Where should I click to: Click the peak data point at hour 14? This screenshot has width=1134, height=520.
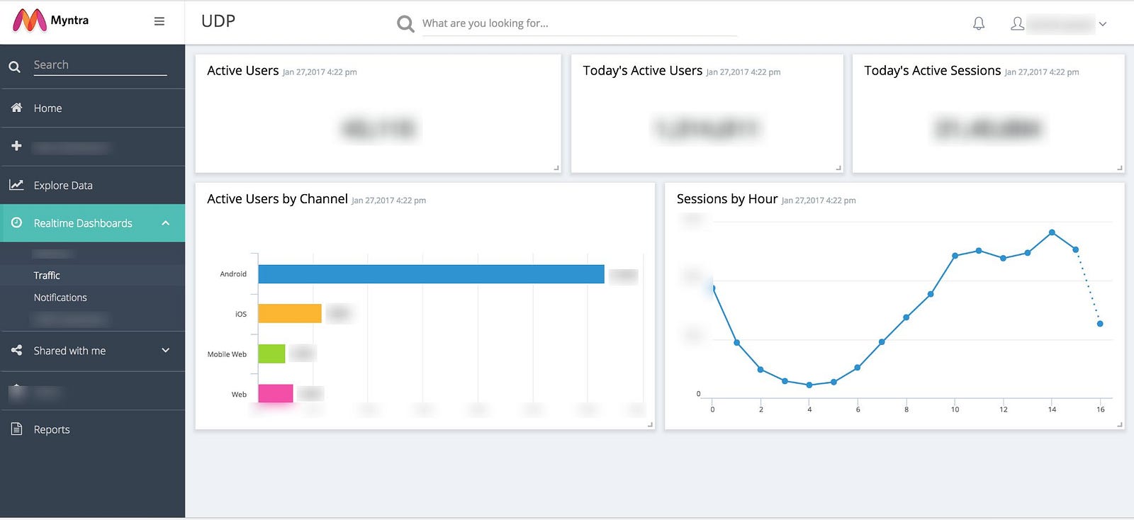click(1052, 232)
